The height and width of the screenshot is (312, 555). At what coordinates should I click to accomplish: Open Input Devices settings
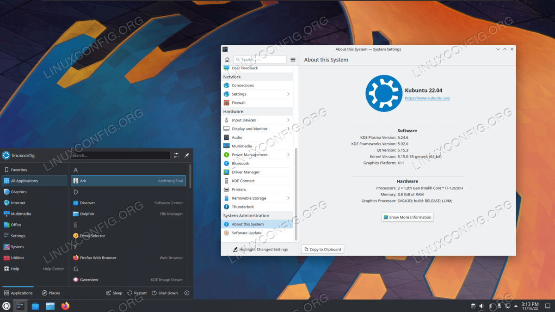[257, 120]
